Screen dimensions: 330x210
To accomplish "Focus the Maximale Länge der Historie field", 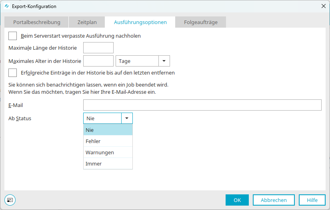I will tap(98, 48).
